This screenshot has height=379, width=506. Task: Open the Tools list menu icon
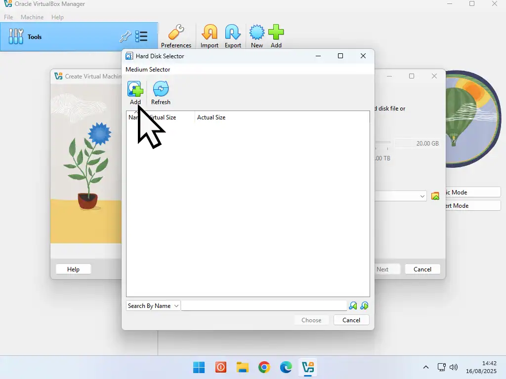click(x=141, y=37)
